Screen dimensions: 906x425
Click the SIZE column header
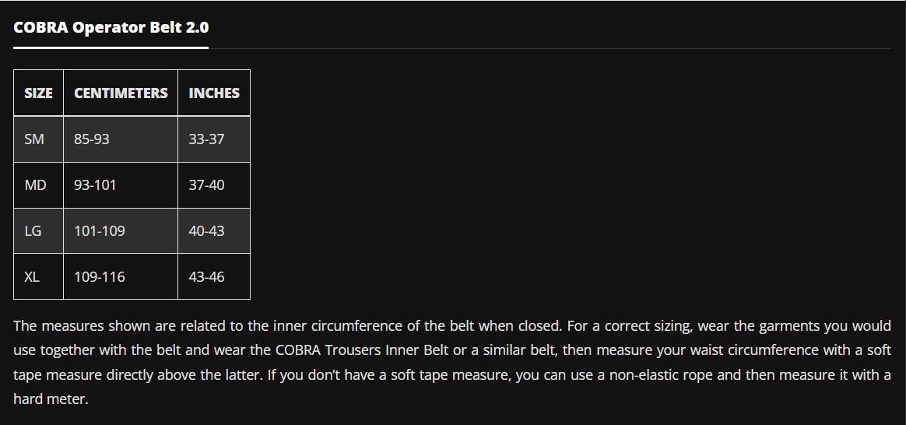tap(38, 93)
